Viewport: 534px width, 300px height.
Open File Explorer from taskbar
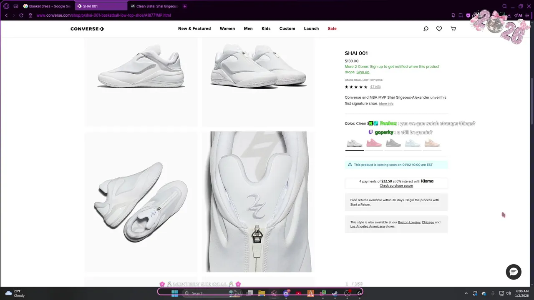click(262, 293)
